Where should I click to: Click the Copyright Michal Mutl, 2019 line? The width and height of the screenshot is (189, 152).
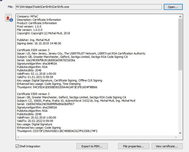[x=43, y=33]
